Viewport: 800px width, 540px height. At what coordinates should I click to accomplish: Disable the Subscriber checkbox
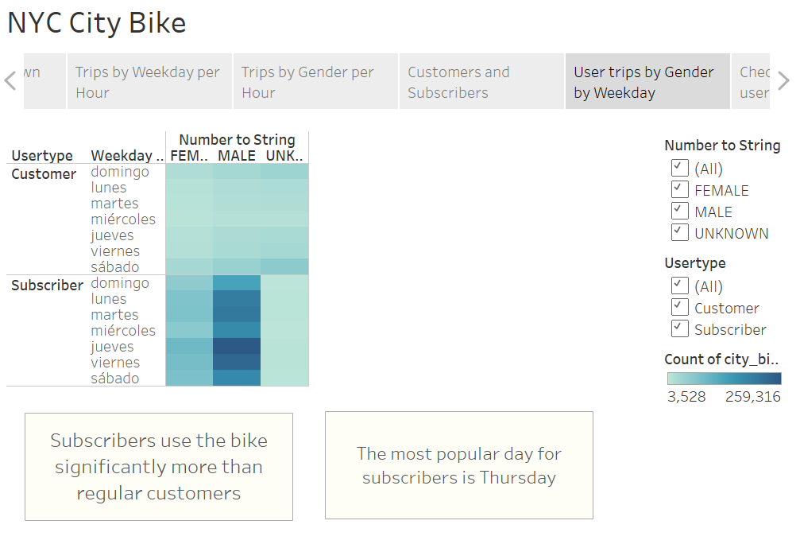click(679, 329)
